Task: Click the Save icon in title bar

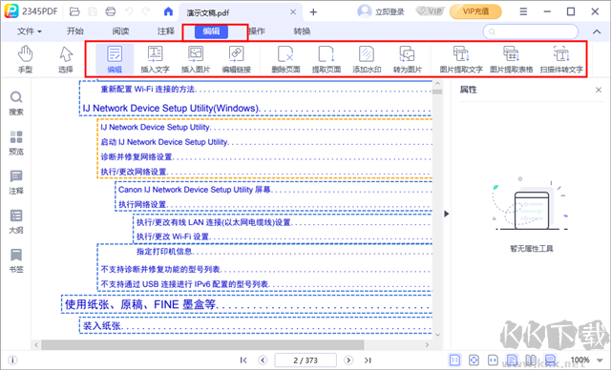Action: (x=93, y=11)
